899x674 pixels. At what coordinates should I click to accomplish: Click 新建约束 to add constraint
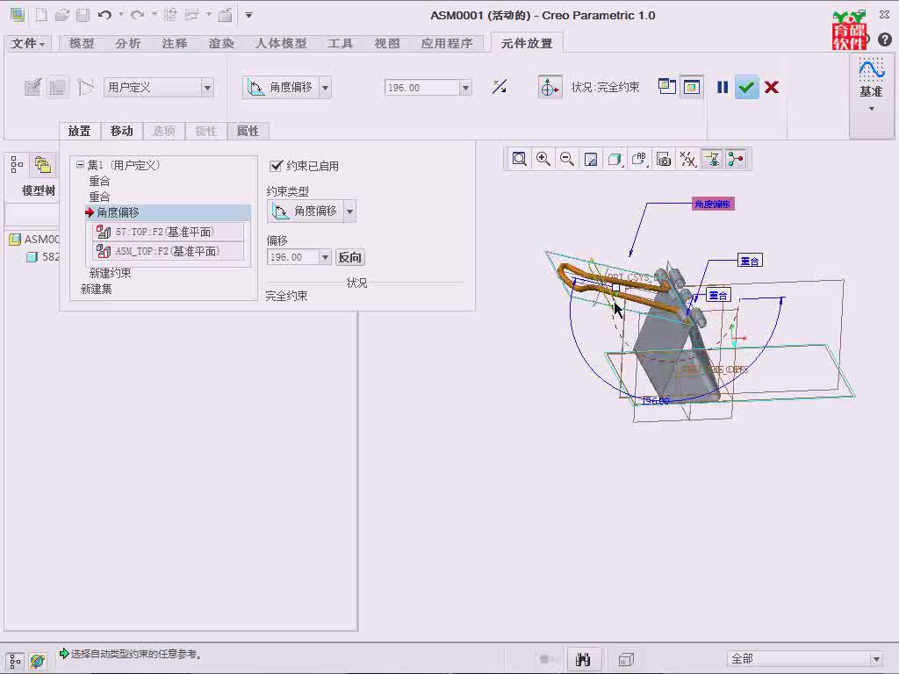[x=110, y=274]
